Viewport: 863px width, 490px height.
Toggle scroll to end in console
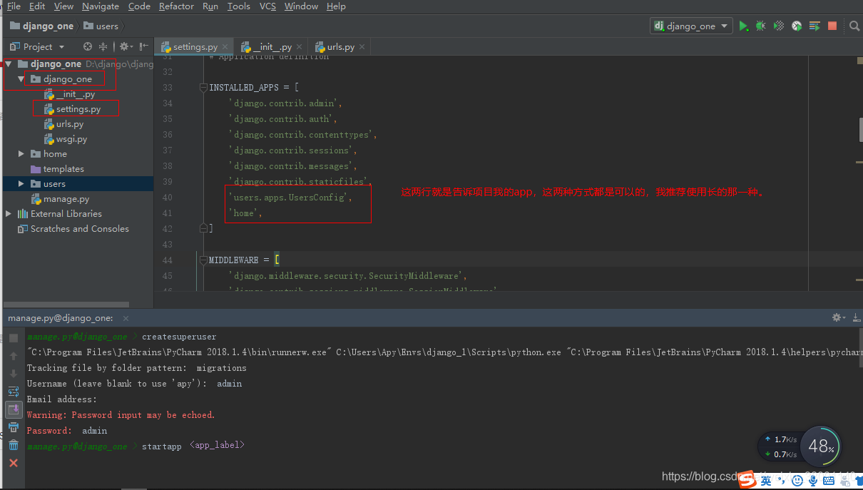tap(14, 409)
